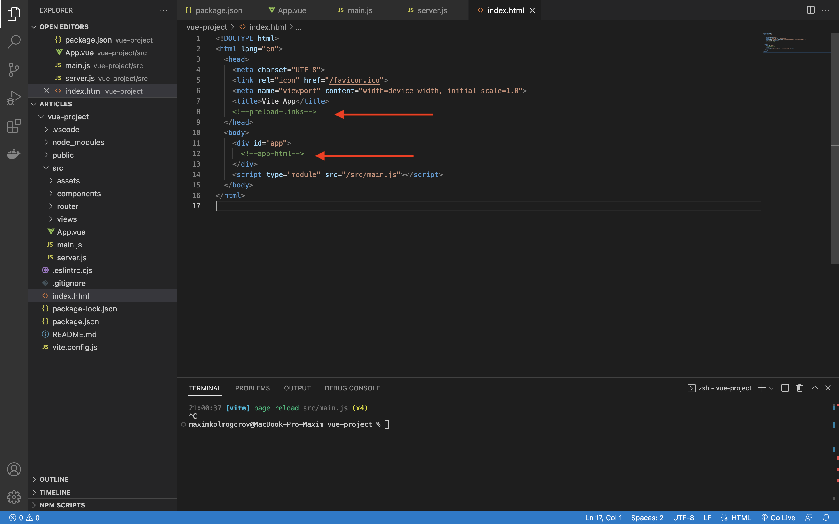Open Explorer views and more actions menu

point(164,10)
